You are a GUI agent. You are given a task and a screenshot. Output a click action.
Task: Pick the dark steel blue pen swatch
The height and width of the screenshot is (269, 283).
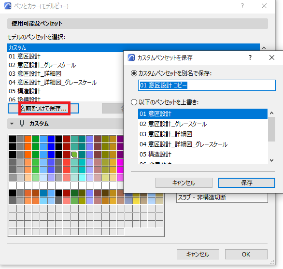(128, 195)
